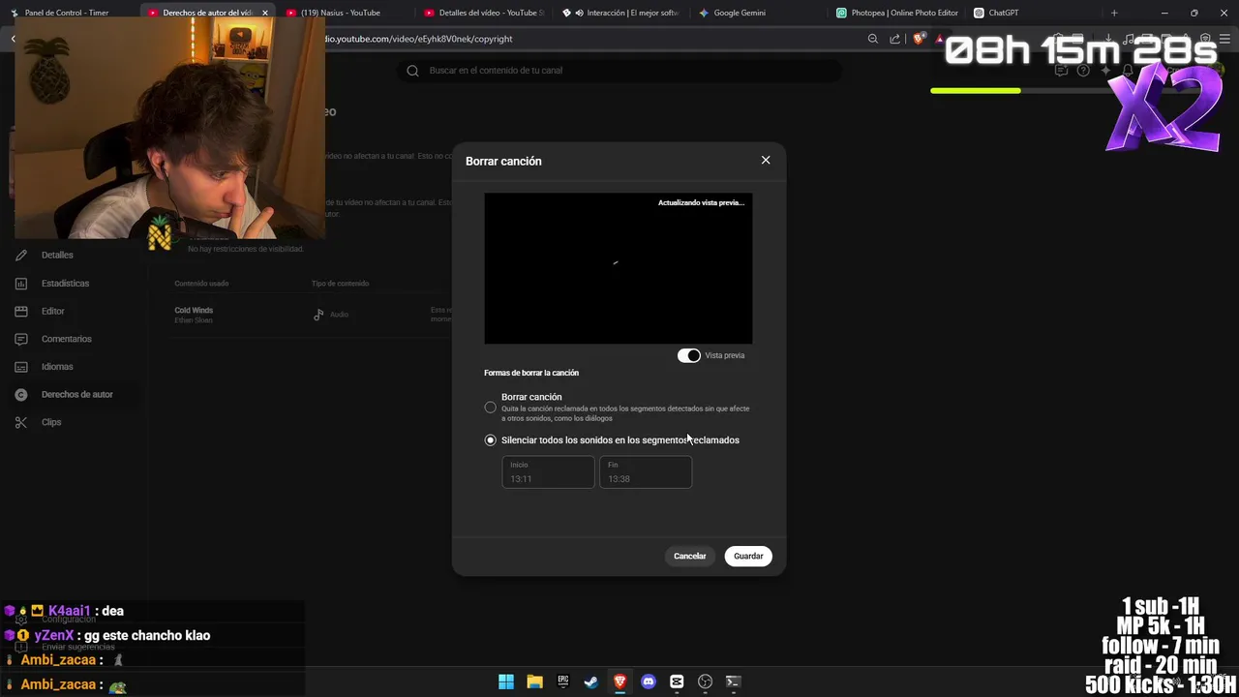
Task: Open the terminal from taskbar
Action: tap(734, 682)
